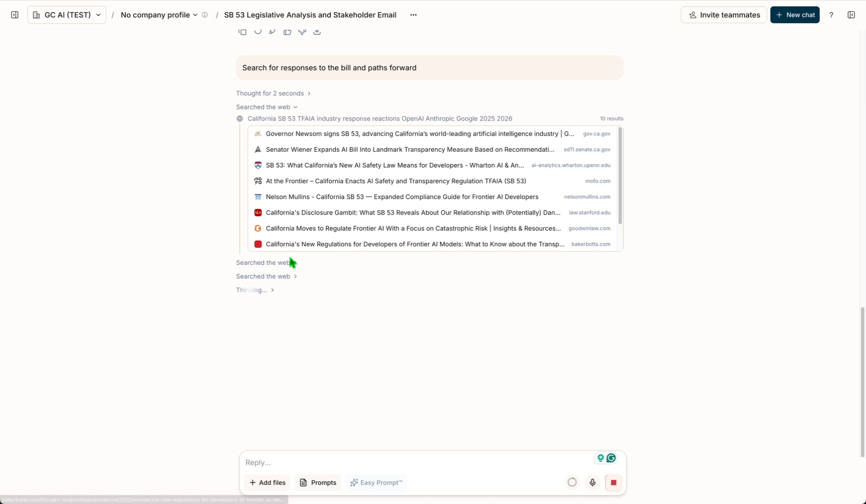Toggle the right side panel icon
The width and height of the screenshot is (866, 504).
coord(851,15)
